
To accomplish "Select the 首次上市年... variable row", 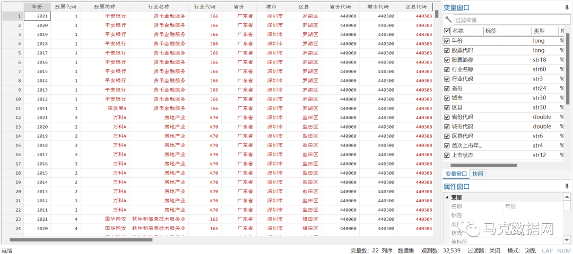I will click(505, 146).
